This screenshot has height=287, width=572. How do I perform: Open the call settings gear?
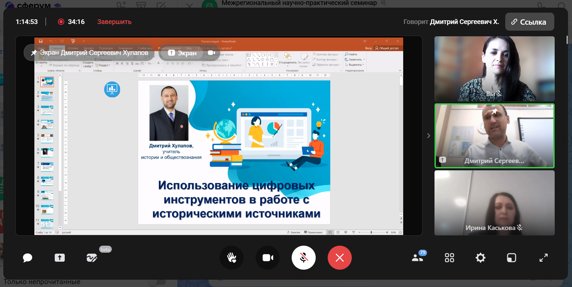click(480, 258)
